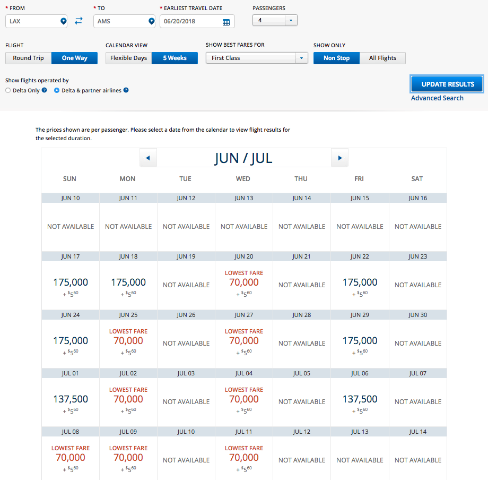Select Delta & partner airlines radio option
Image resolution: width=488 pixels, height=480 pixels.
point(57,90)
